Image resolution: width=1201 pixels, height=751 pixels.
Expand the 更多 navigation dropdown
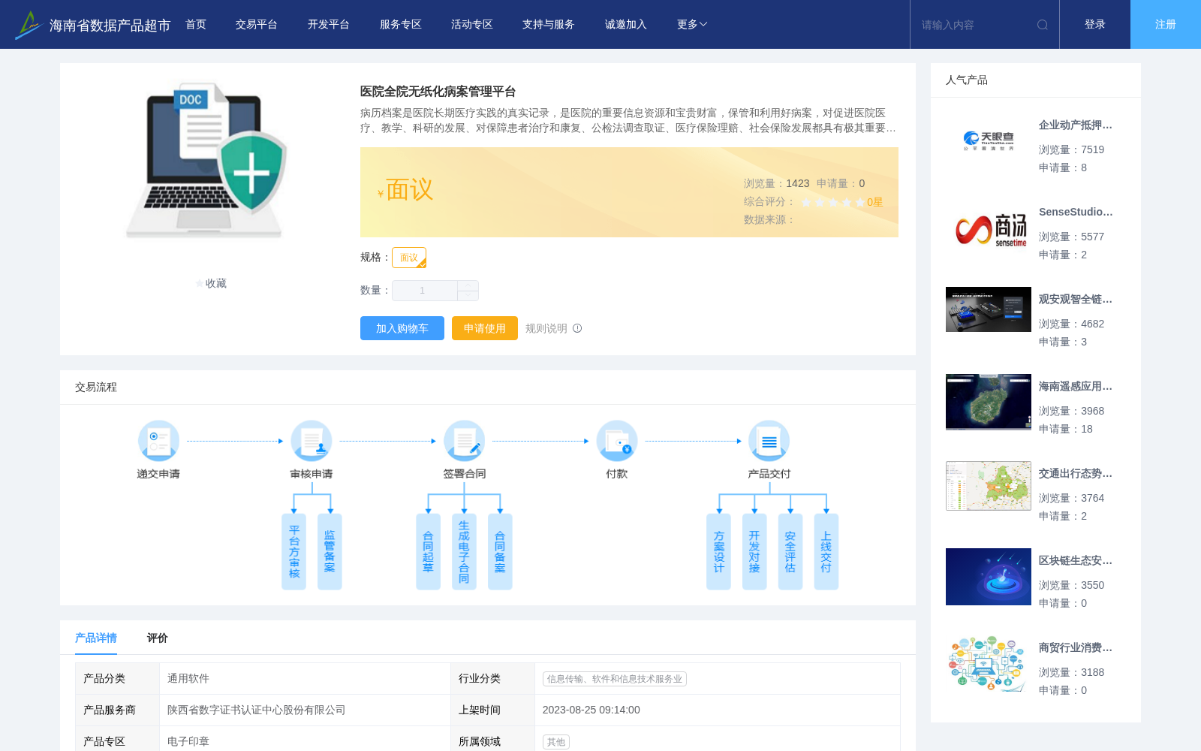[692, 25]
